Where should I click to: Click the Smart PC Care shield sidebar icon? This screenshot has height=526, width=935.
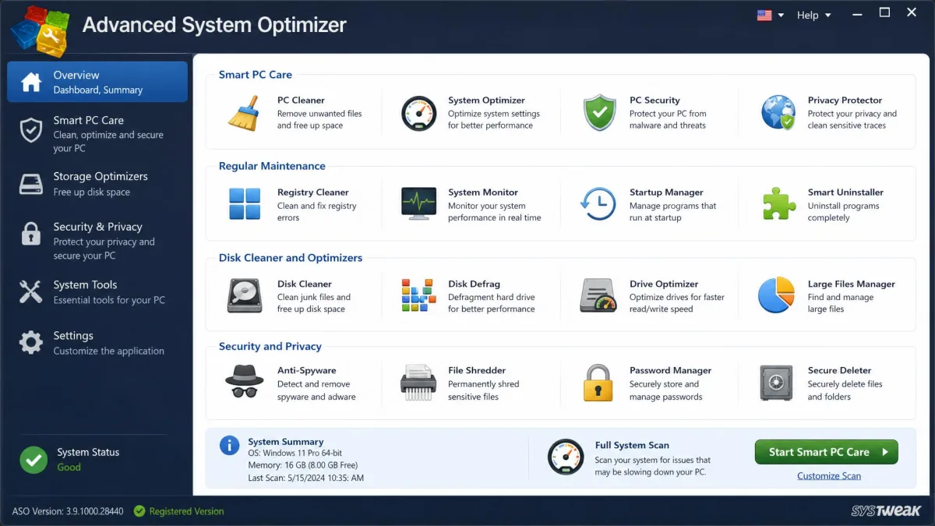coord(31,130)
